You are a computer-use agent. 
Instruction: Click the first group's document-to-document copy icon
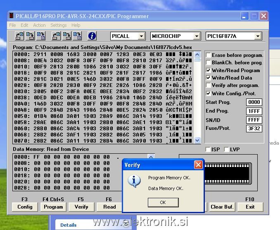click(x=41, y=36)
